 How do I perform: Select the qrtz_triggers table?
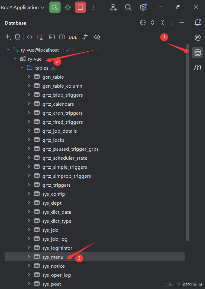click(x=56, y=185)
